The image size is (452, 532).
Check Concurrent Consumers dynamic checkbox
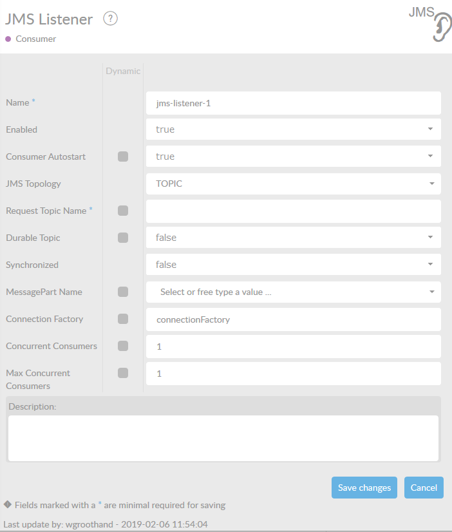click(123, 346)
